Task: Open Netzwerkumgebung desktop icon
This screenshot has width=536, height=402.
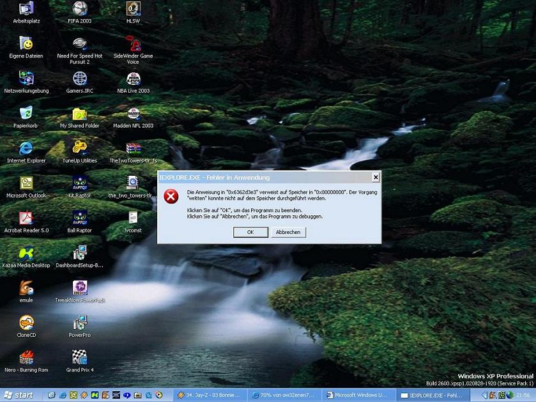Action: tap(26, 82)
